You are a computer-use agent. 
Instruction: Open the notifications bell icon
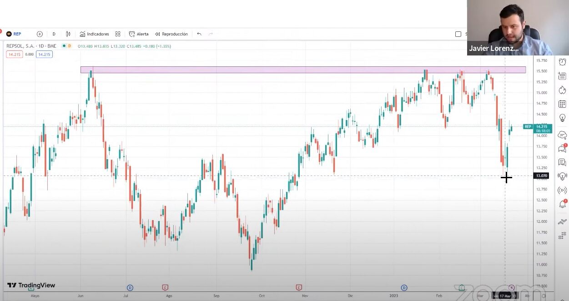pyautogui.click(x=563, y=204)
